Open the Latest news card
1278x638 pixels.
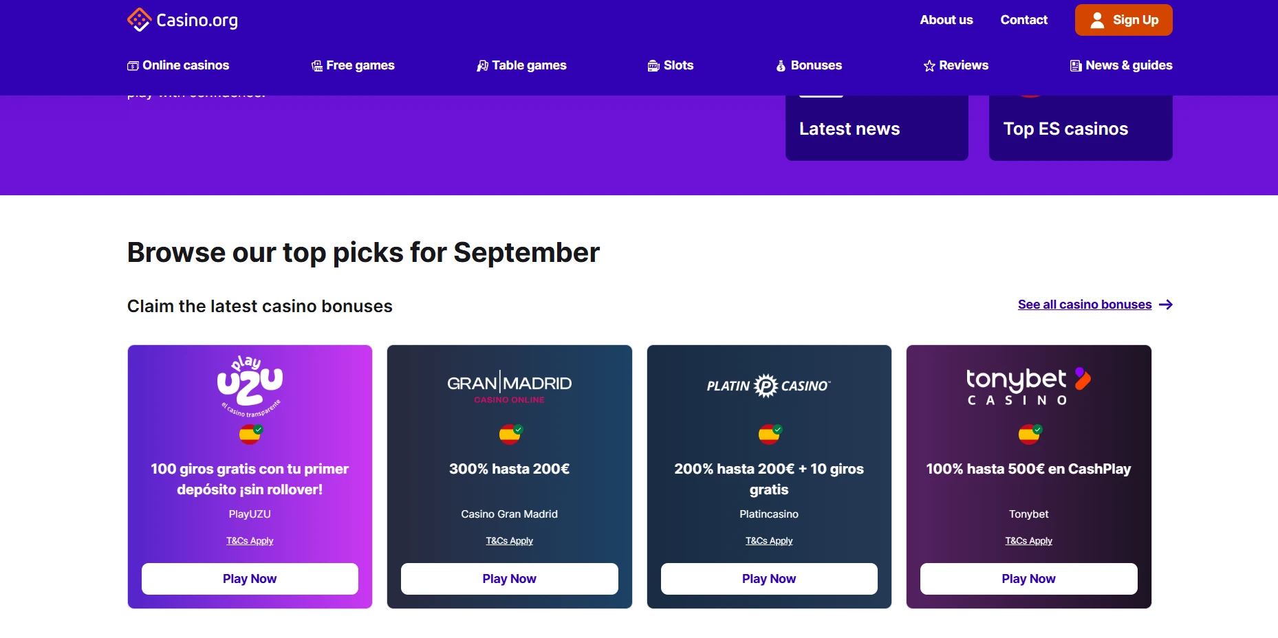[877, 129]
